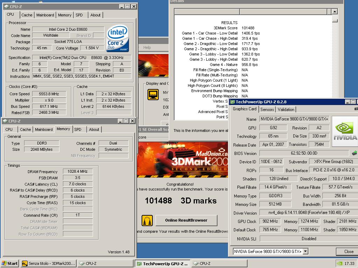Viewport: 358px width, 268px height.
Task: Open the About tab in the CPU-Z Memory window
Action: tap(94, 129)
